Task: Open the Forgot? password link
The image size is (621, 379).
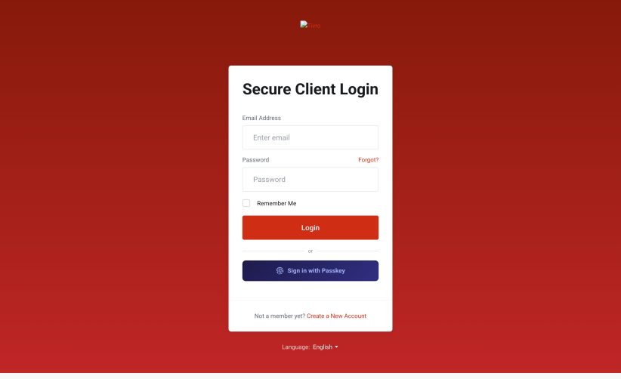Action: coord(369,160)
